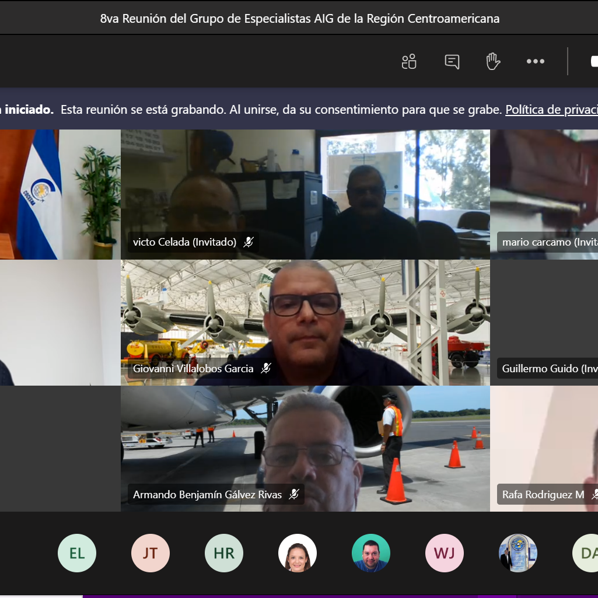Screen dimensions: 598x598
Task: Click the WJ participant avatar
Action: [445, 553]
